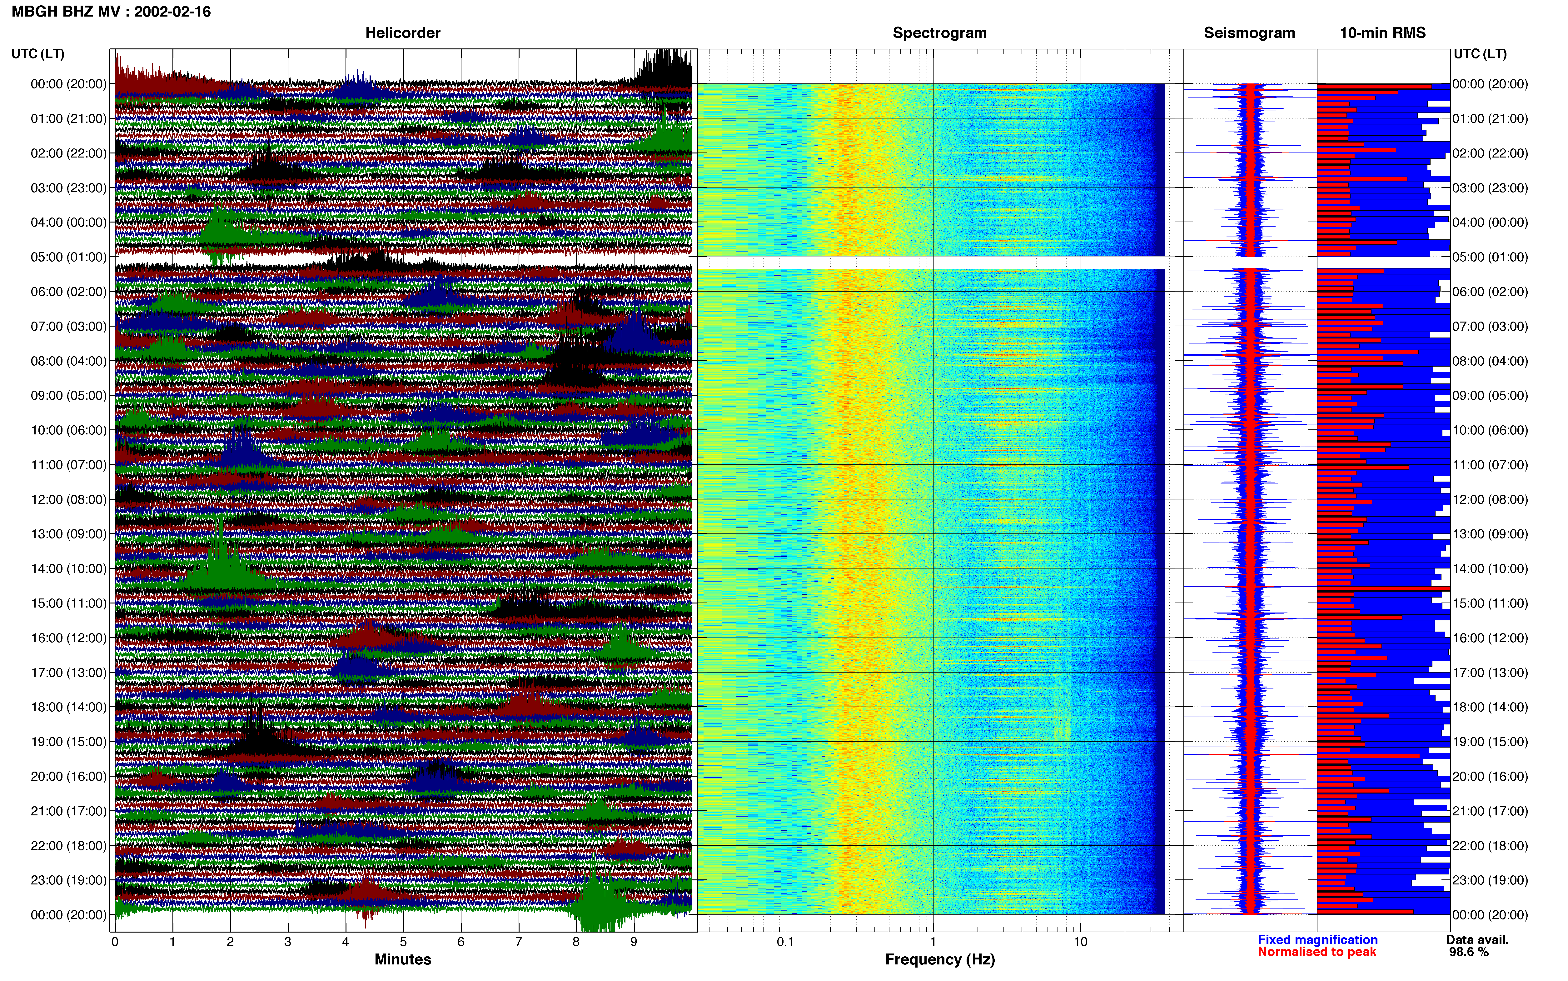
Task: Click the left '19:00 (15:00)' time label
Action: click(x=69, y=741)
